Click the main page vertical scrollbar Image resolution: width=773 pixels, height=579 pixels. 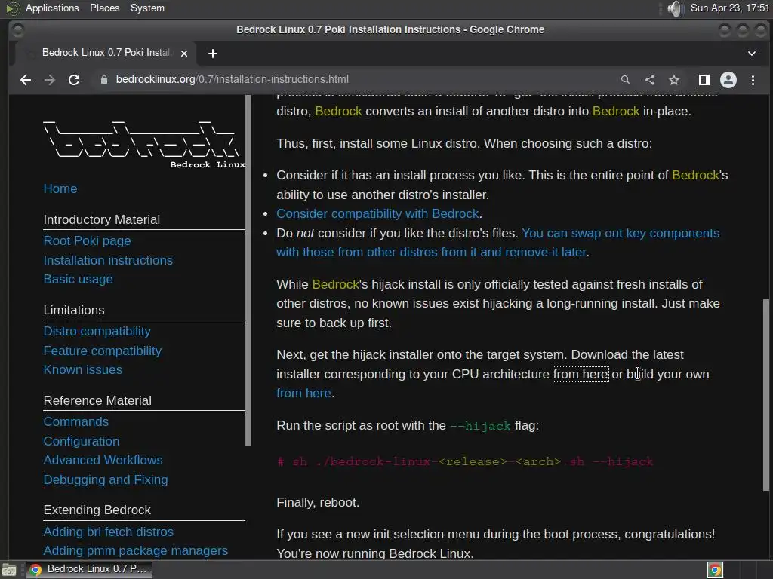click(766, 394)
